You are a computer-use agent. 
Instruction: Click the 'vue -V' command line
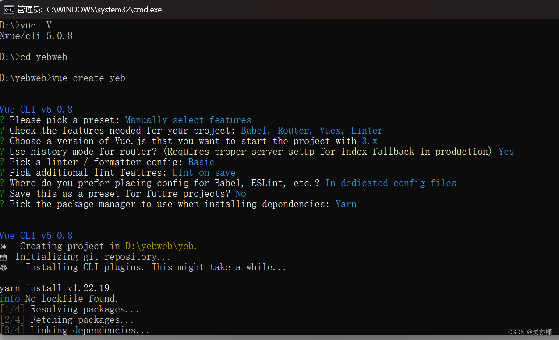[x=26, y=25]
